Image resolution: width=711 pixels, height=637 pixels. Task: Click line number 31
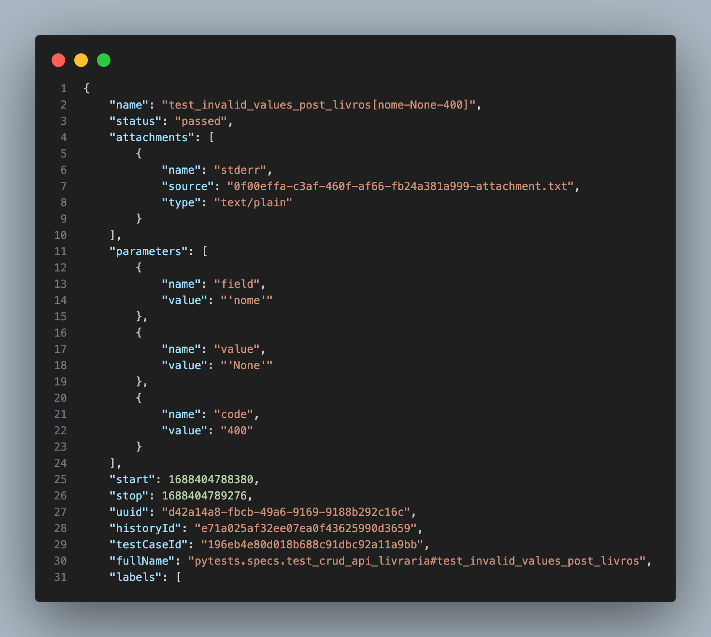point(60,577)
